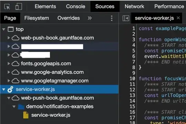
Task: Switch to the Filesystem tab
Action: [x=37, y=18]
